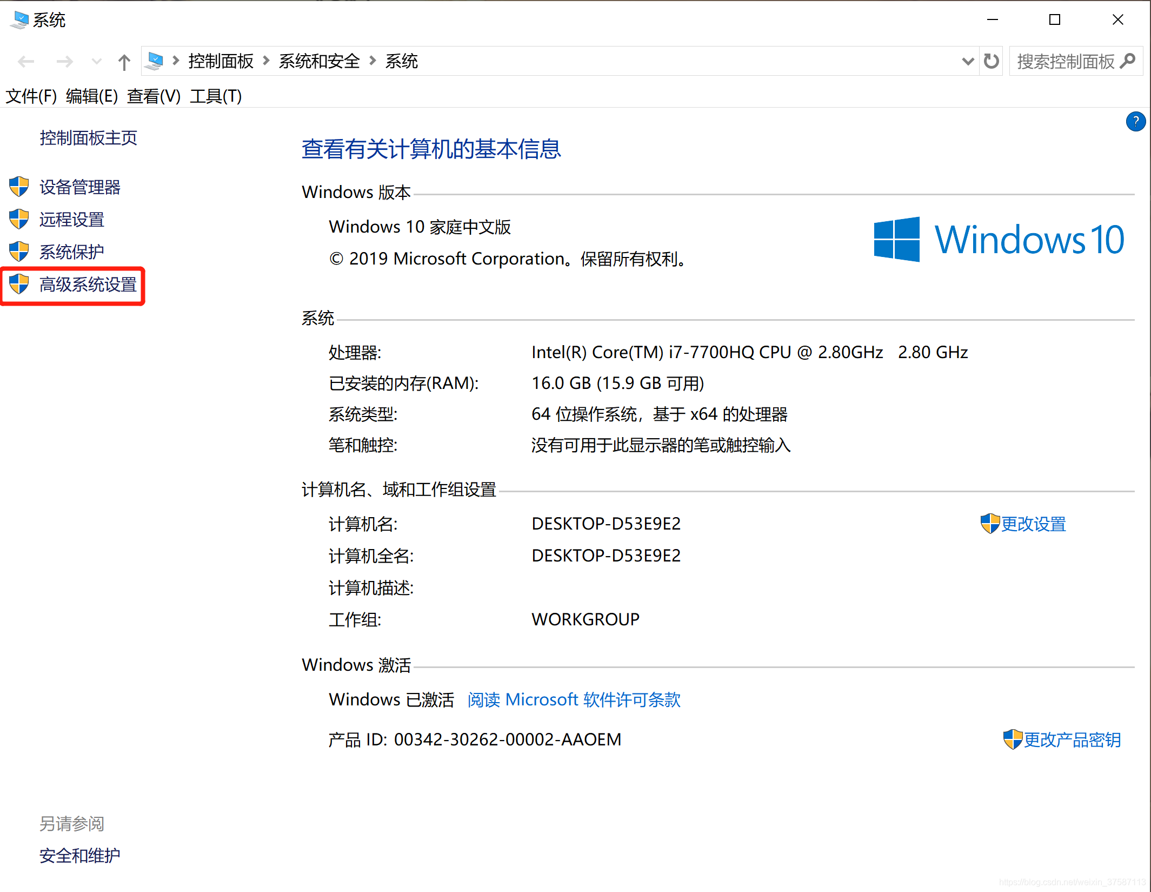Click 更改产品密钥 link
The width and height of the screenshot is (1151, 892).
pyautogui.click(x=1072, y=740)
